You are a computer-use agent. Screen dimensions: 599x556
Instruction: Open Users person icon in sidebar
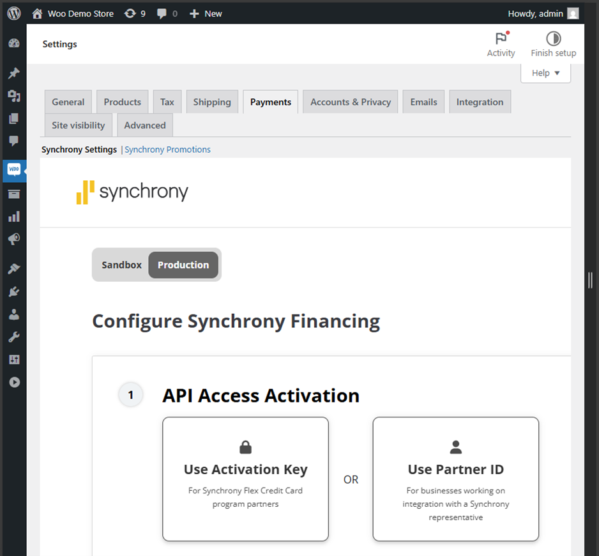click(x=13, y=314)
